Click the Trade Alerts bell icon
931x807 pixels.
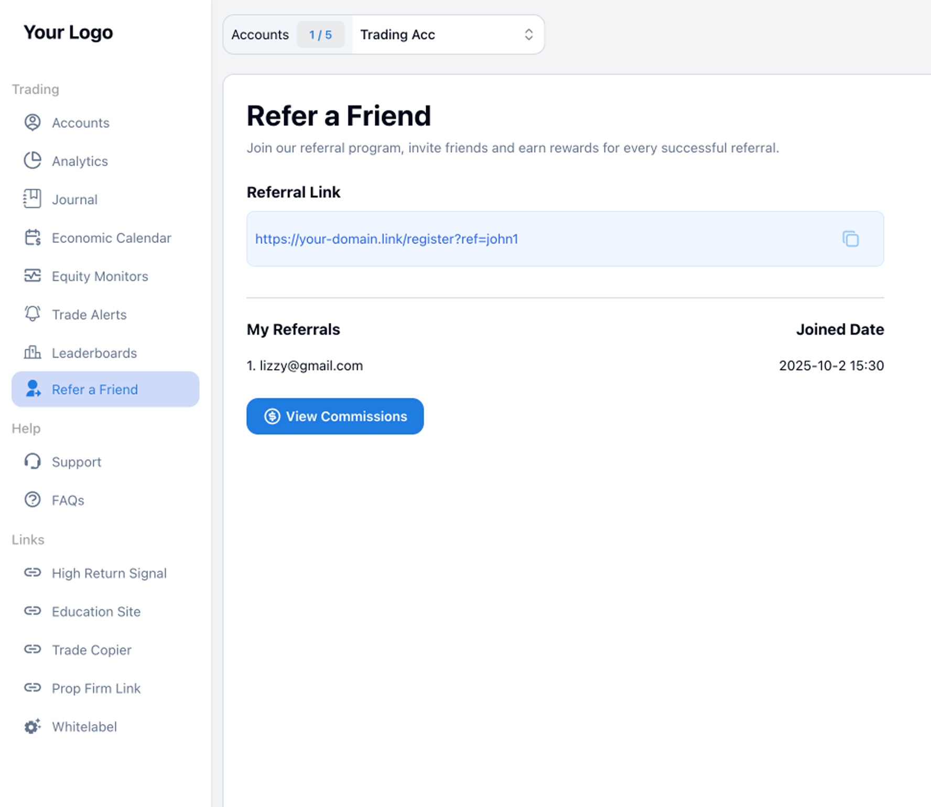point(33,314)
